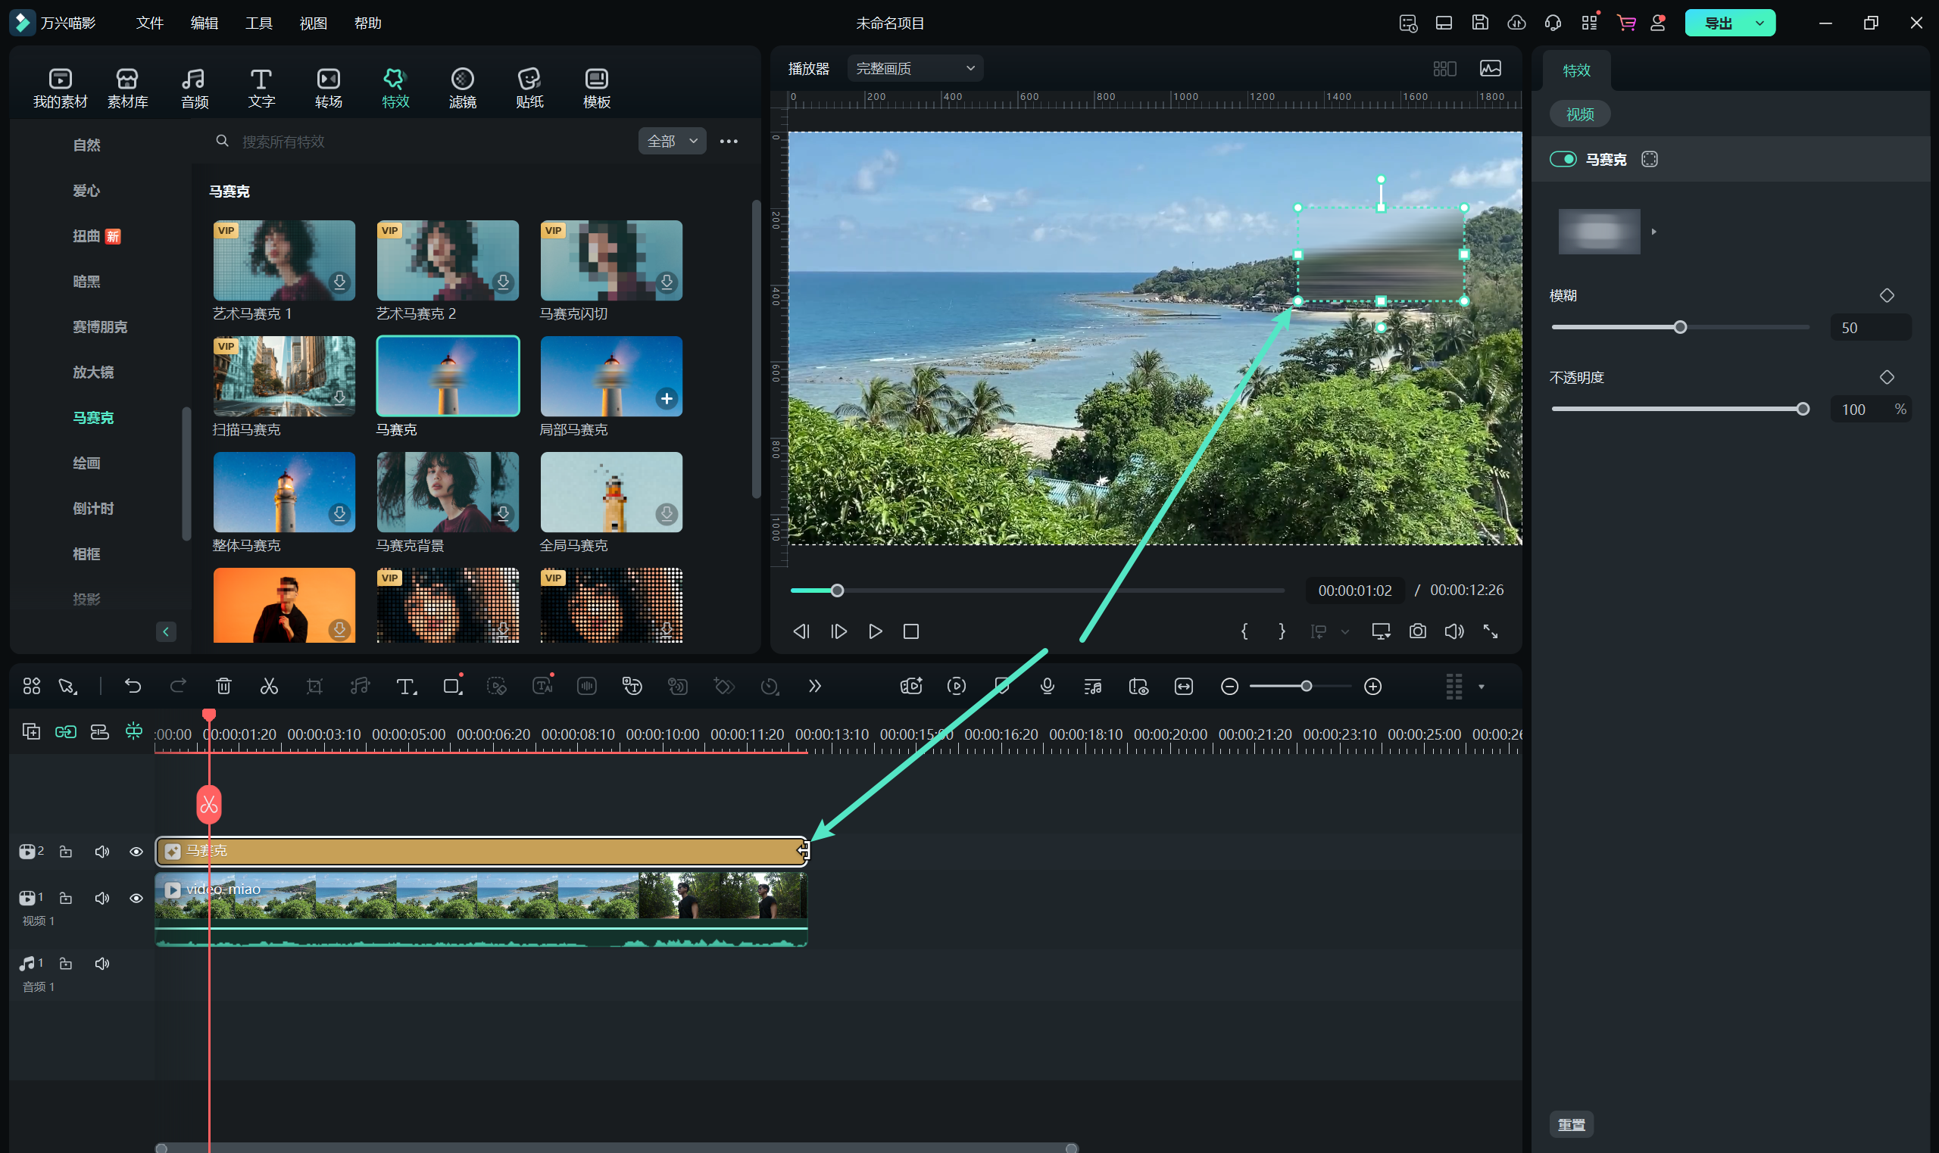This screenshot has height=1153, width=1939.
Task: Click the undo arrow icon
Action: (133, 686)
